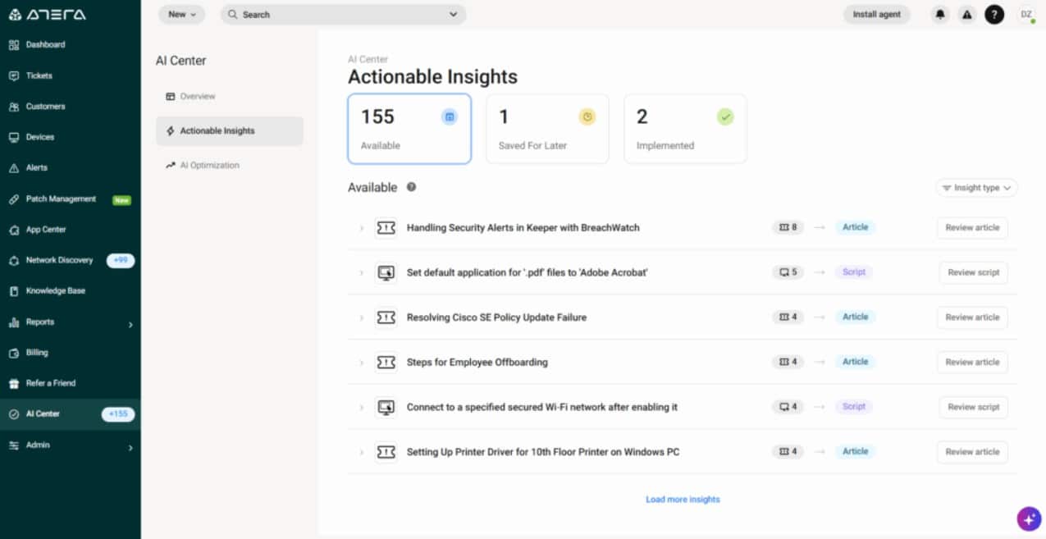Switch to the Saved For Later card
This screenshot has height=539, width=1046.
547,129
